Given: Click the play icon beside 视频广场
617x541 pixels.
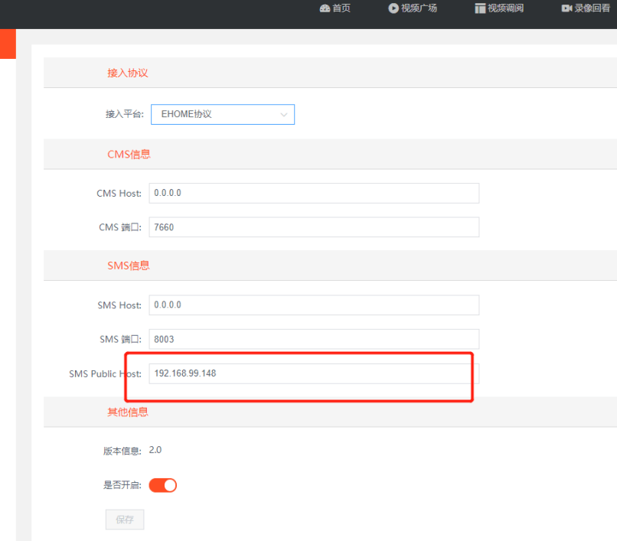Looking at the screenshot, I should pyautogui.click(x=393, y=8).
